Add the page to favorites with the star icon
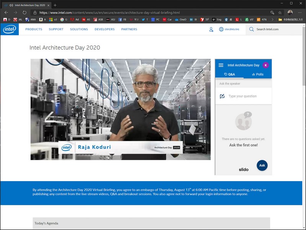 click(280, 13)
